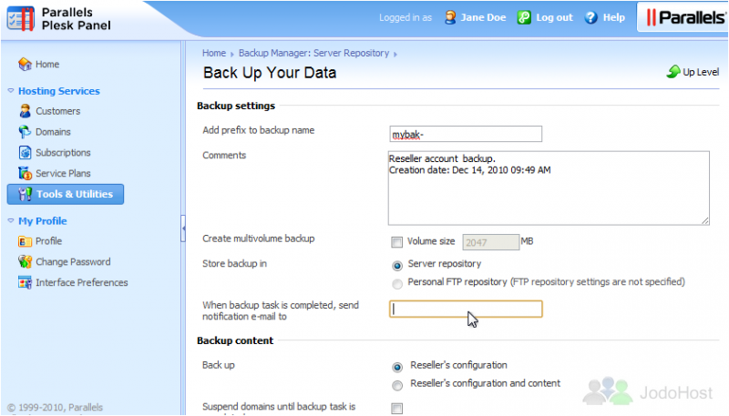Click the Service Plans icon

click(x=25, y=174)
